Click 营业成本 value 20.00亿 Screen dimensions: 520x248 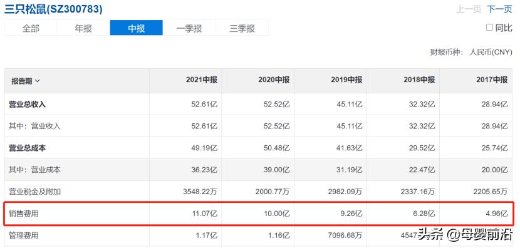[494, 170]
